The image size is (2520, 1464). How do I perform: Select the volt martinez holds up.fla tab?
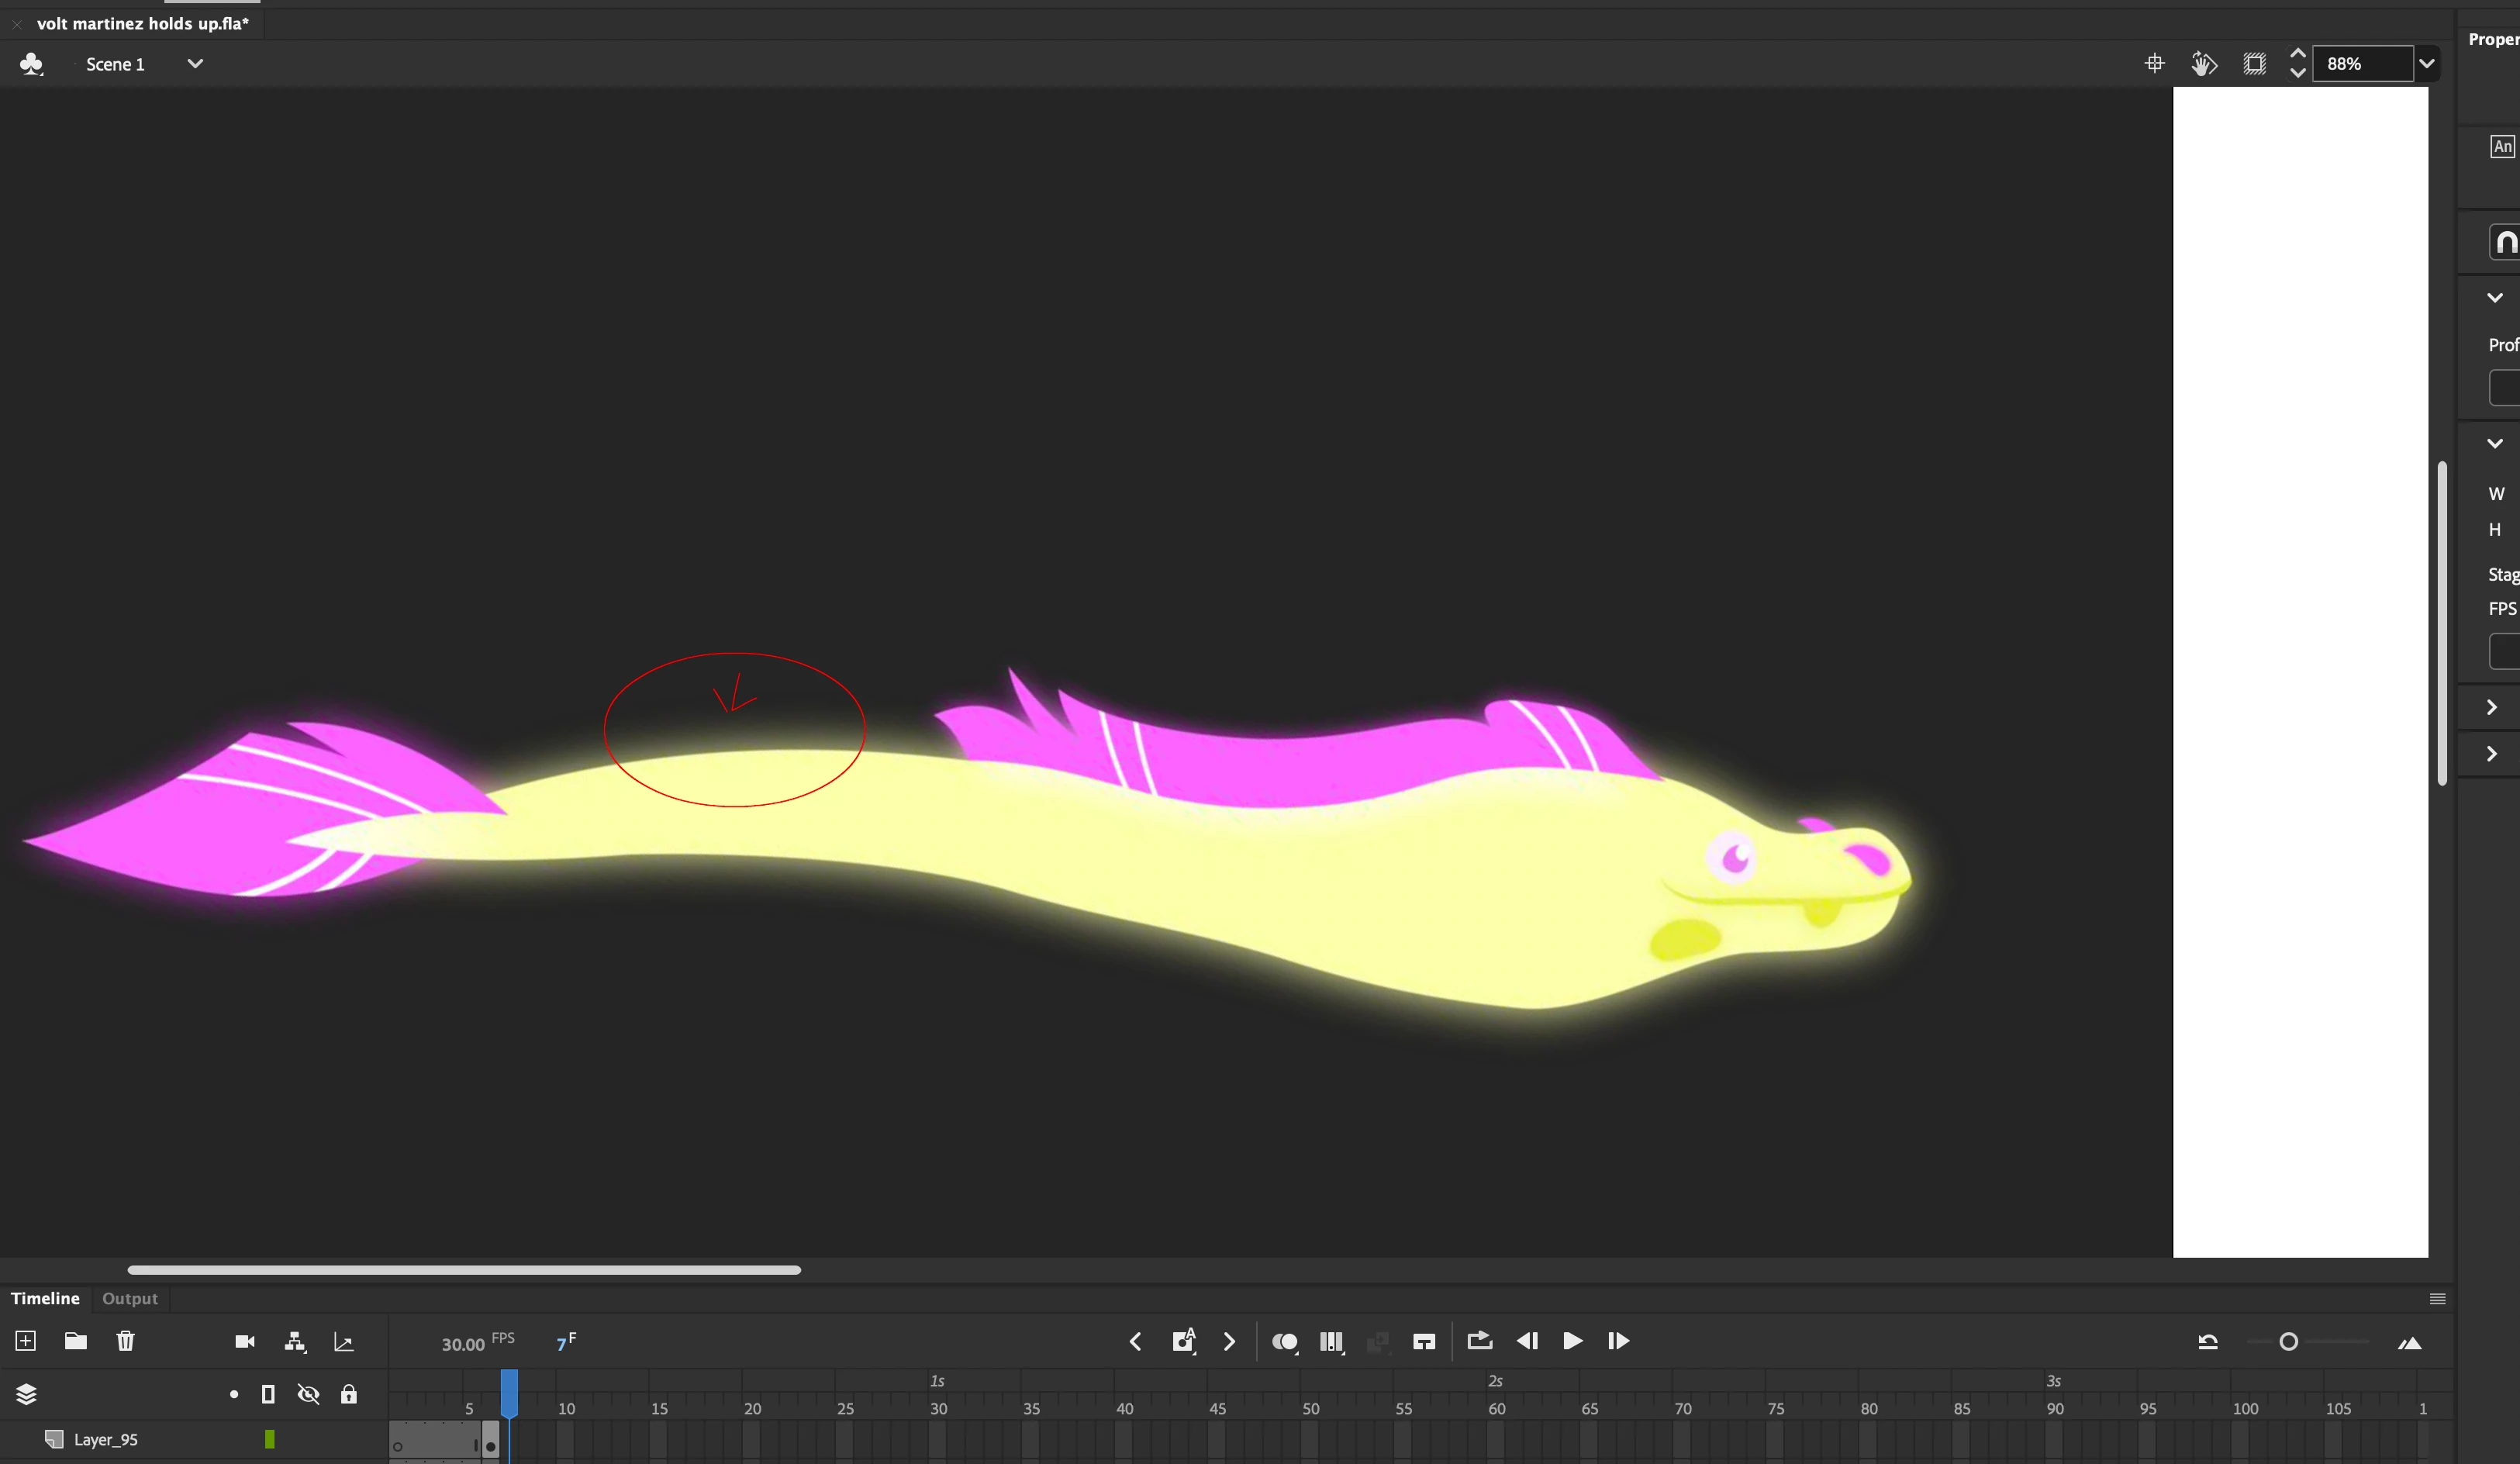pyautogui.click(x=142, y=23)
